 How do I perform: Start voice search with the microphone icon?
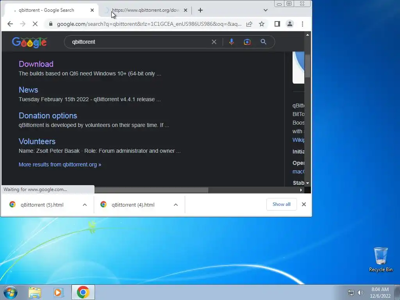pyautogui.click(x=231, y=42)
